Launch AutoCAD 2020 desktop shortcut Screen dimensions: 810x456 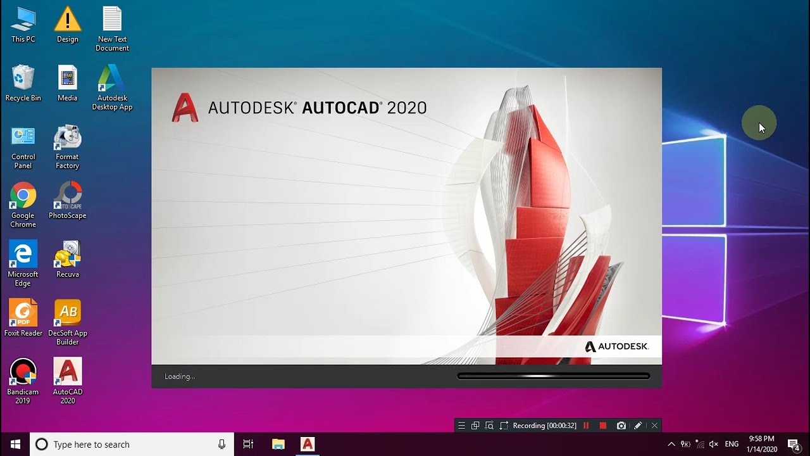pos(68,382)
